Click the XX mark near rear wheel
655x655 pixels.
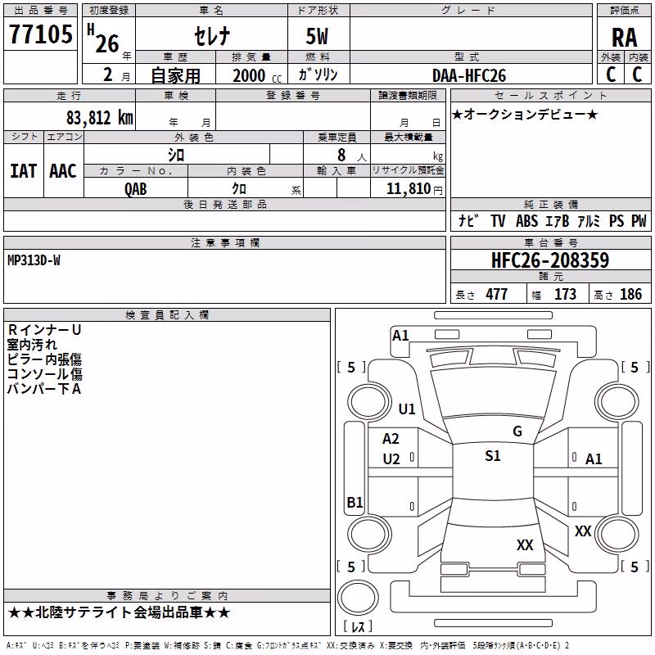pyautogui.click(x=583, y=531)
